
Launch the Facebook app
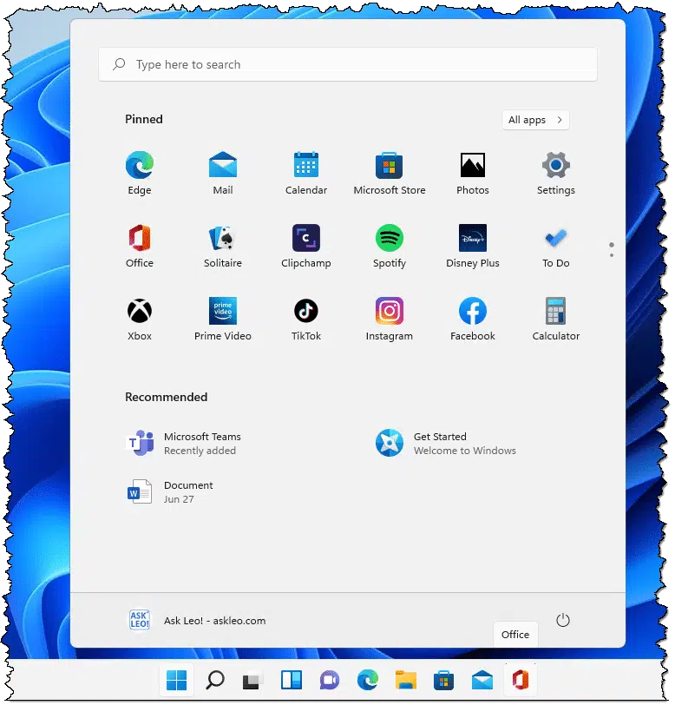pos(473,319)
